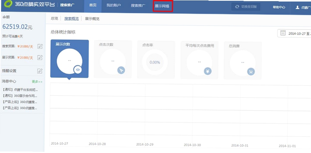Open the 展示网络 navigation tab
Image resolution: width=311 pixels, height=153 pixels.
click(x=162, y=6)
